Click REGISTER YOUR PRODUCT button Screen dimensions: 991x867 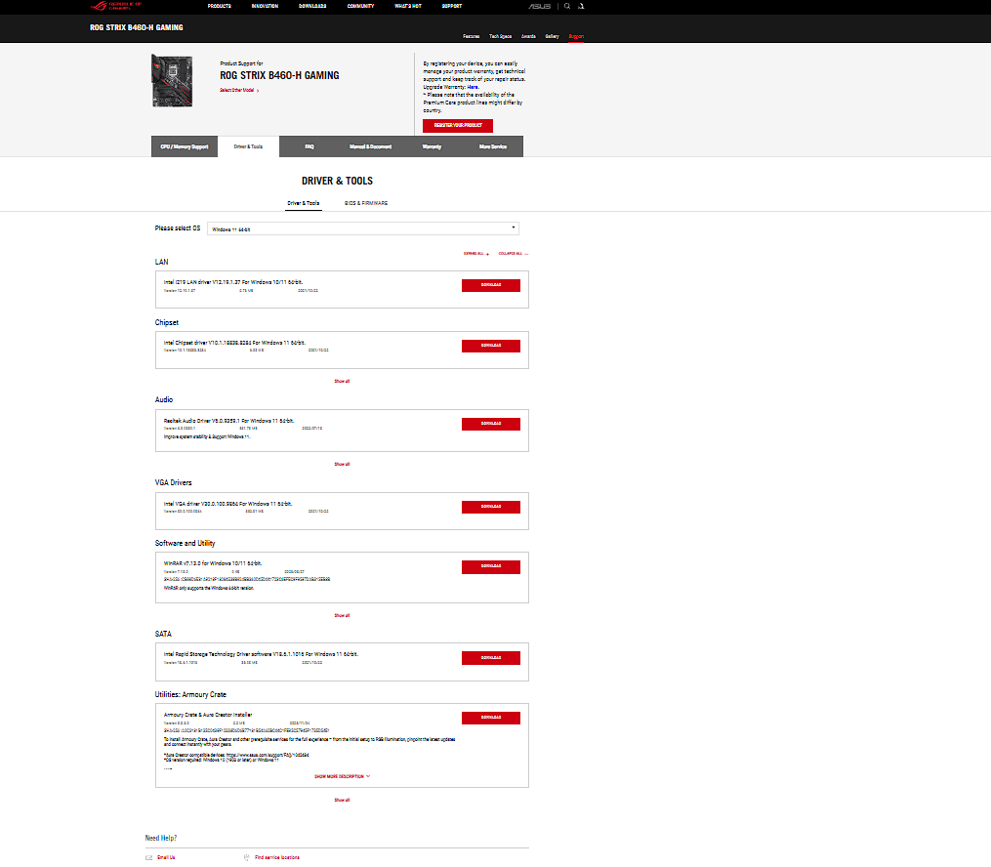[x=458, y=126]
